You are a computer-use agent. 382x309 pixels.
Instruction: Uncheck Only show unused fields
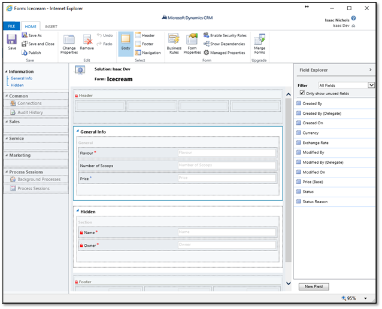tap(302, 93)
